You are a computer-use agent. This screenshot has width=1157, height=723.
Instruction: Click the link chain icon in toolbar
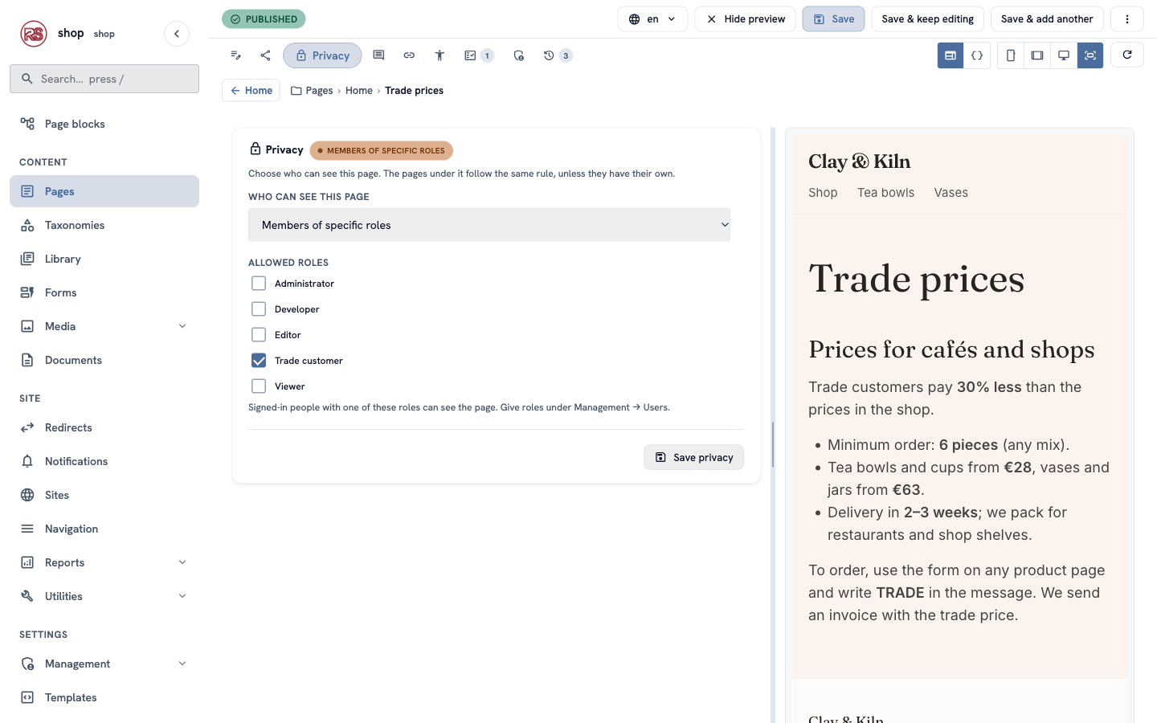pyautogui.click(x=409, y=55)
